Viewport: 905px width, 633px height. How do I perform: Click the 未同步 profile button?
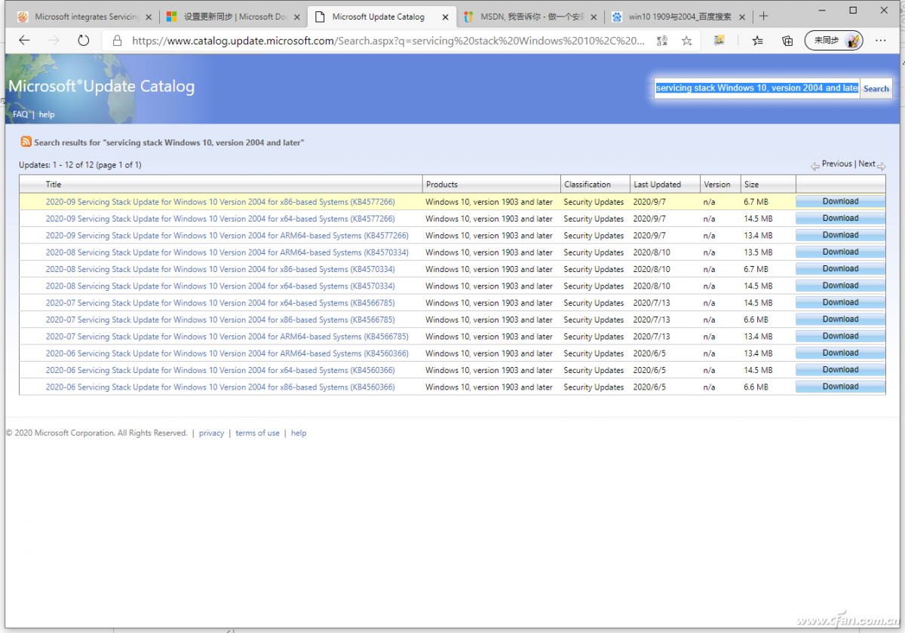834,41
